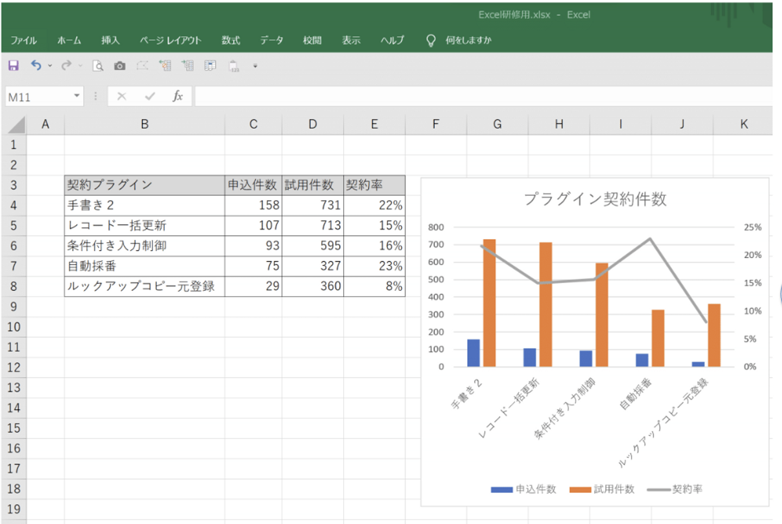The image size is (782, 524).
Task: Open Print Preview with the magnifier page icon
Action: pos(98,66)
